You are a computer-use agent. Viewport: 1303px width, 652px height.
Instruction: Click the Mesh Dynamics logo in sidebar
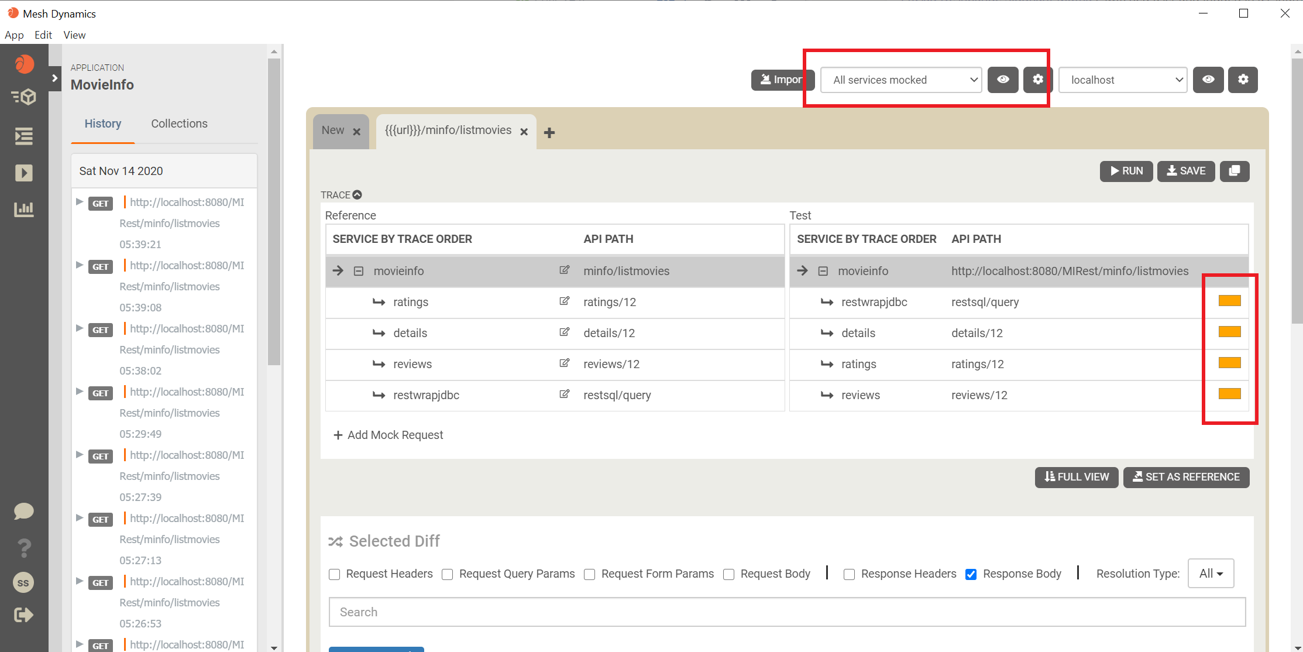coord(24,64)
